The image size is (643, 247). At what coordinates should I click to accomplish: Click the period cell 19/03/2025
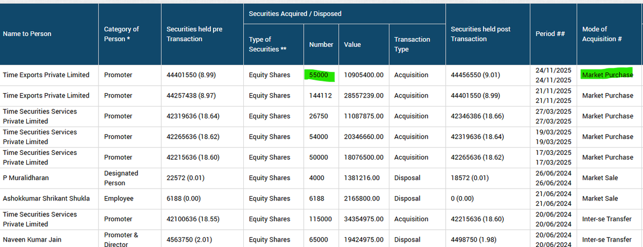(554, 137)
